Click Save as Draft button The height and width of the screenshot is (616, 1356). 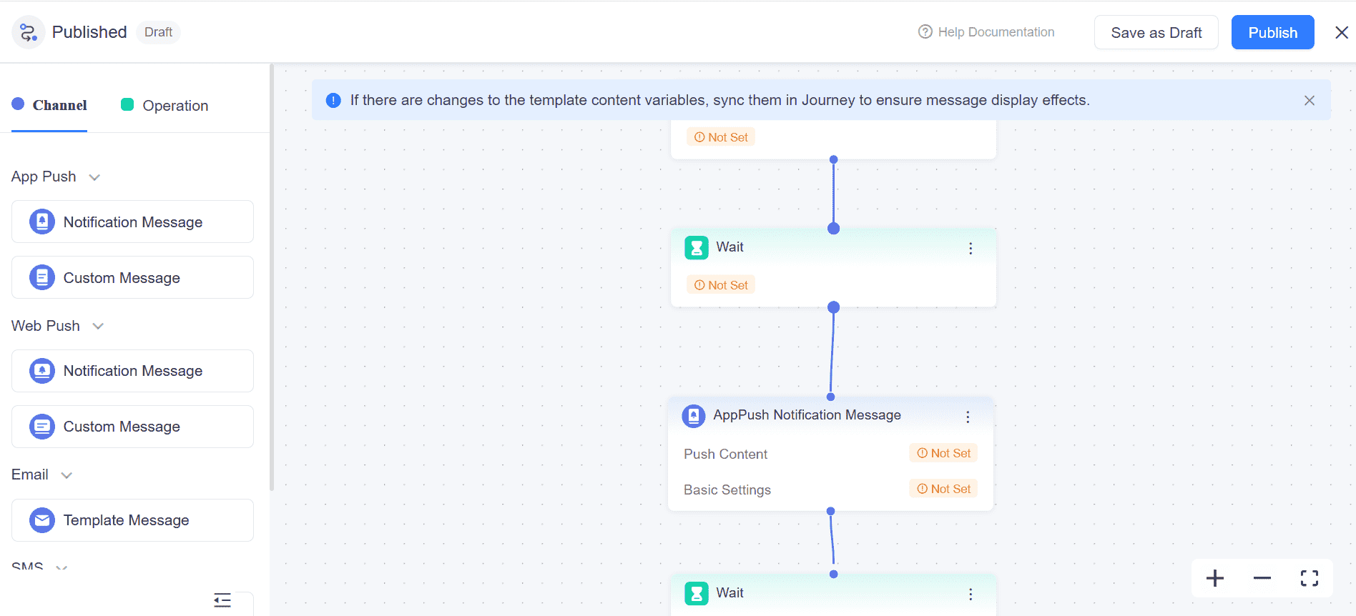click(1156, 32)
